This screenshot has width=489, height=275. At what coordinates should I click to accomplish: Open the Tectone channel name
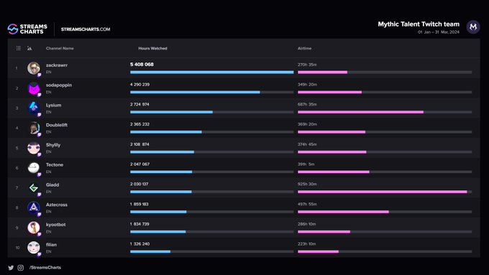pyautogui.click(x=55, y=164)
